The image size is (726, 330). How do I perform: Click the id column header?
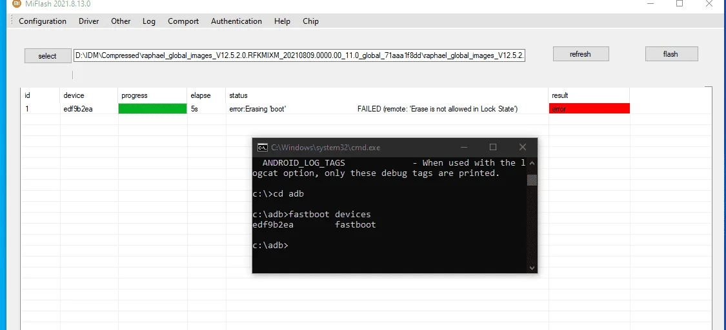pos(28,95)
